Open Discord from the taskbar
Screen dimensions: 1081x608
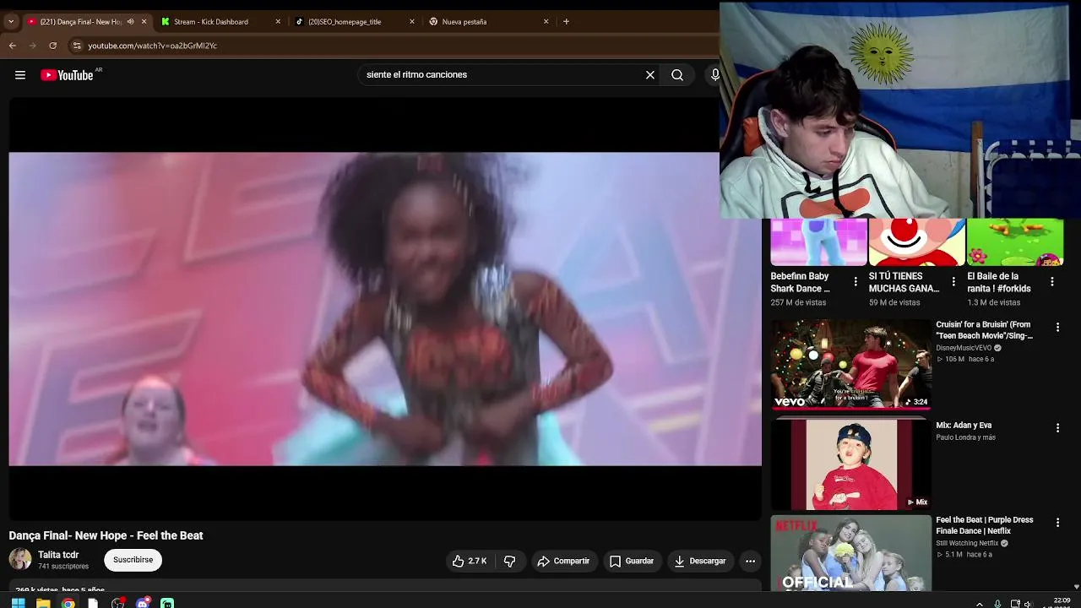[x=143, y=603]
